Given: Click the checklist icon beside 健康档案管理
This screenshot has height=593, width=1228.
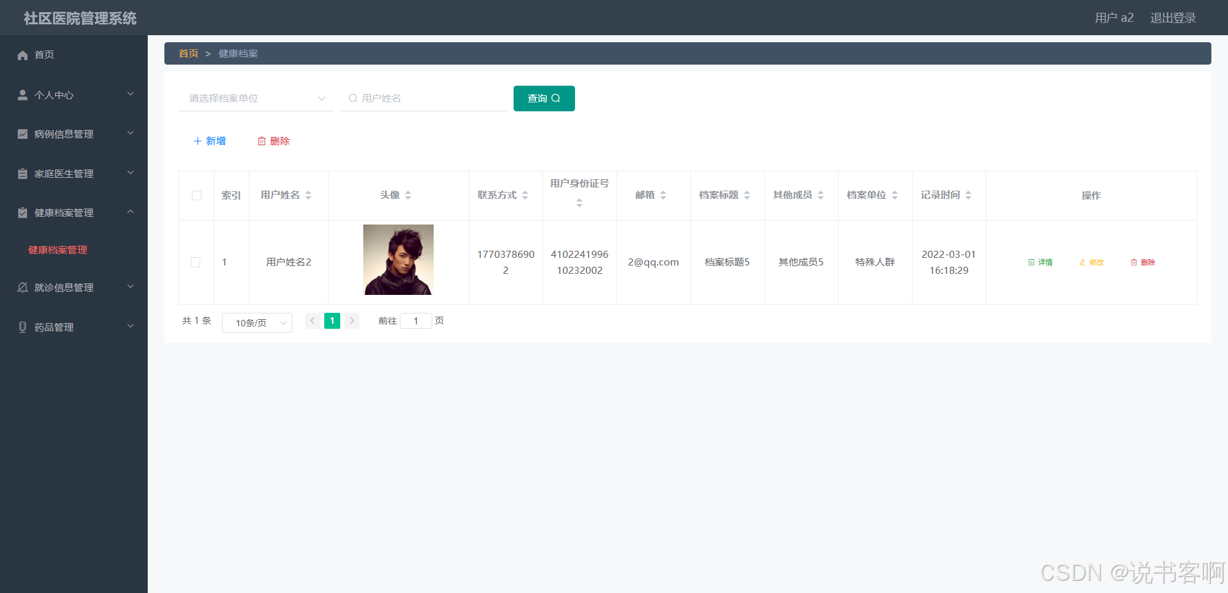Looking at the screenshot, I should click(22, 212).
